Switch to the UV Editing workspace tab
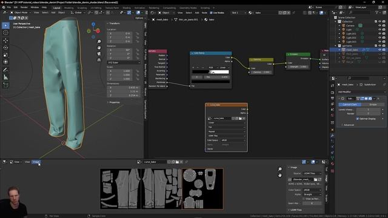The image size is (388, 218). click(96, 8)
